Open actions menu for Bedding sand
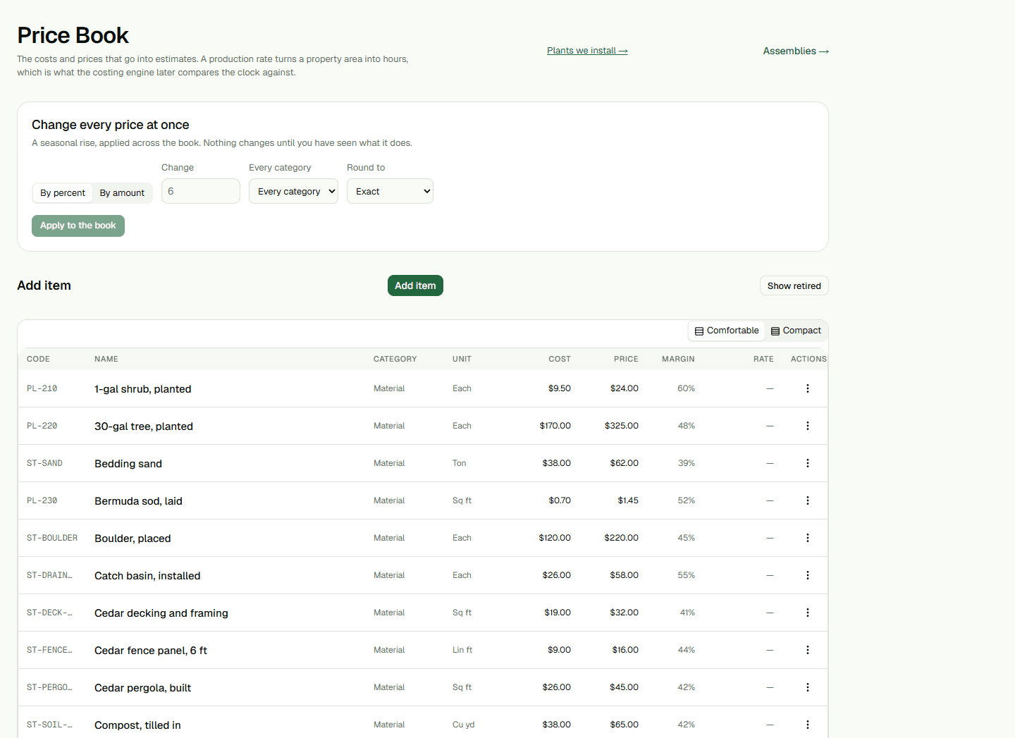 [808, 463]
